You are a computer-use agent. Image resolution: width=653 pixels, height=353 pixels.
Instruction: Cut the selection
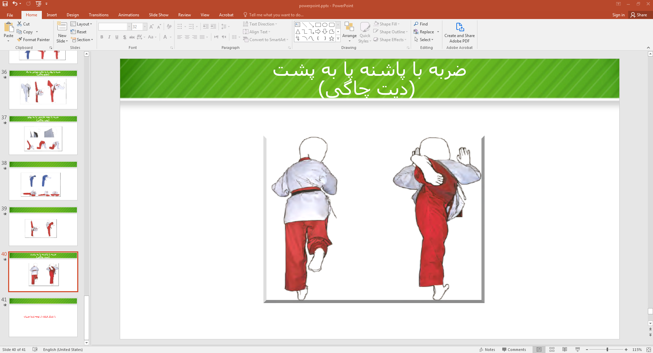click(23, 24)
